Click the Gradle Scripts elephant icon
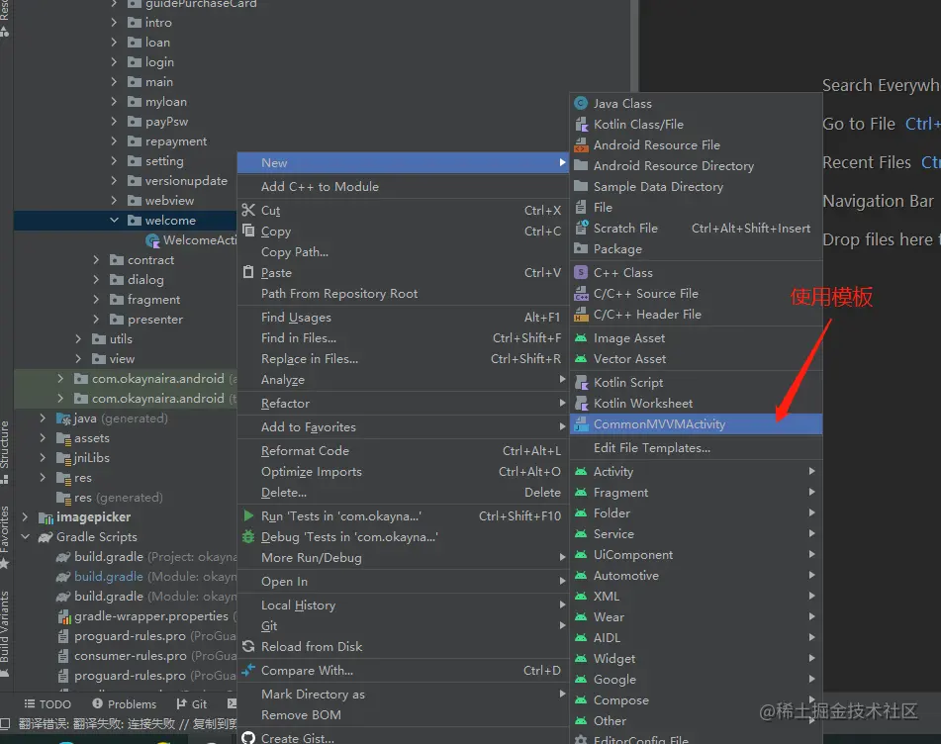Screen dimensions: 941x744 click(x=46, y=537)
